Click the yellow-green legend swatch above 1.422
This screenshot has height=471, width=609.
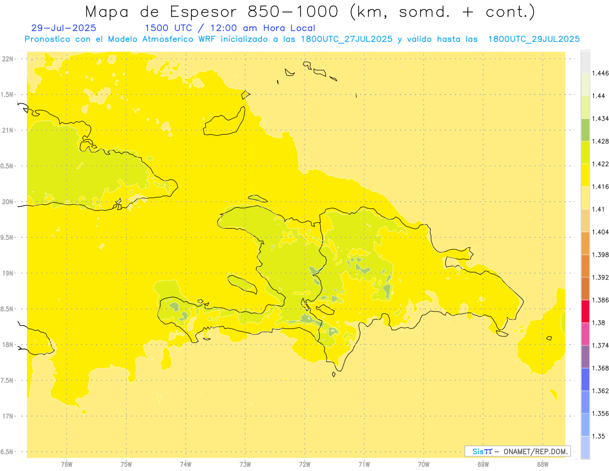tap(585, 152)
